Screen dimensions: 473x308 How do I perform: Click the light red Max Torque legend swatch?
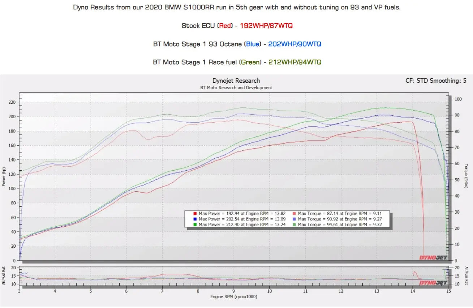point(294,214)
